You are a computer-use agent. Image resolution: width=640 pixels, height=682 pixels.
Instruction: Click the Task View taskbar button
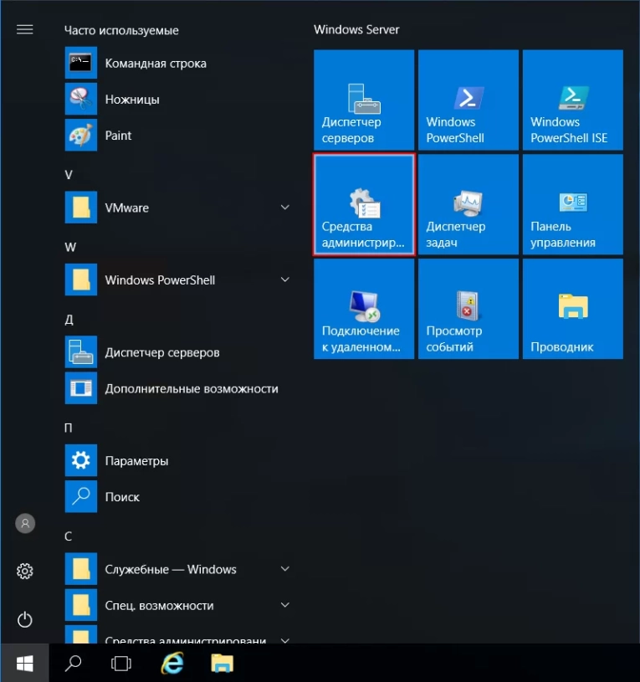coord(122,664)
